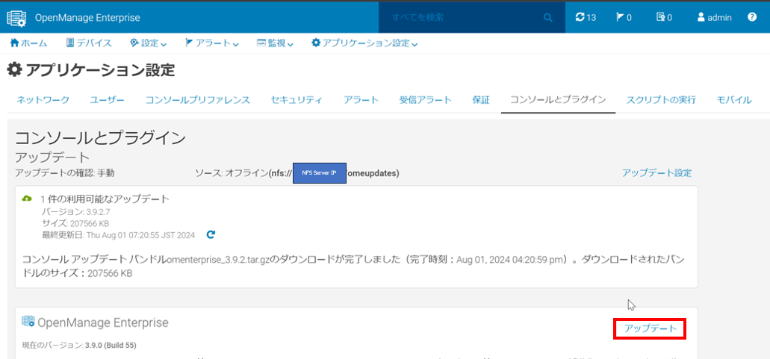770x359 pixels.
Task: Click the green cloud update available icon
Action: pos(27,198)
